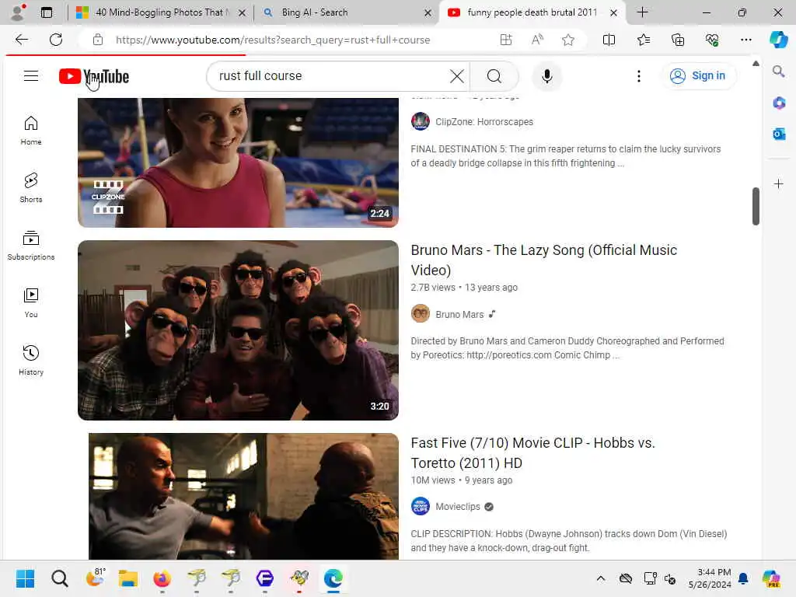
Task: Open Microsoft 365 sidebar icon
Action: [778, 103]
